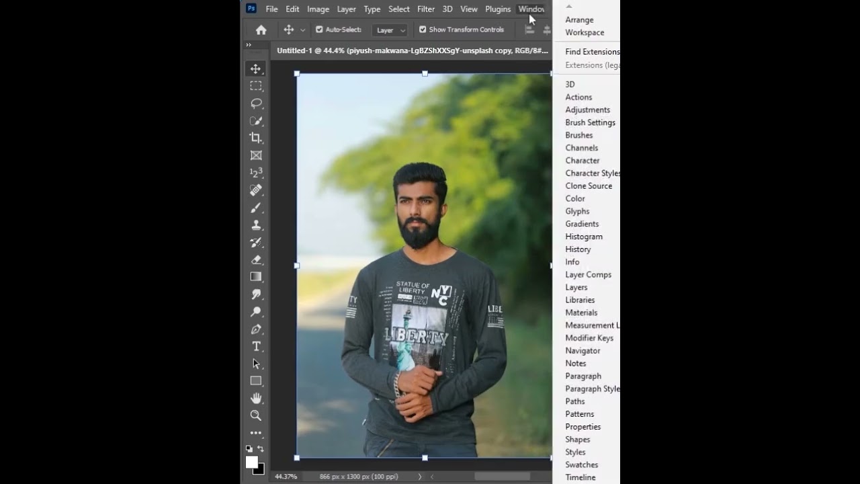Select the Smudge tool
The width and height of the screenshot is (860, 484).
tap(256, 294)
